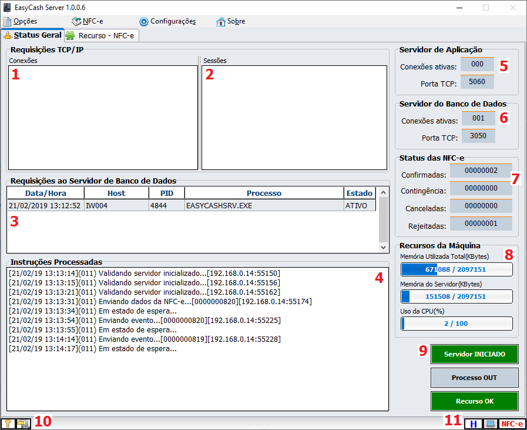Screen dimensions: 527x430
Task: Click the Processo column header
Action: 264,193
